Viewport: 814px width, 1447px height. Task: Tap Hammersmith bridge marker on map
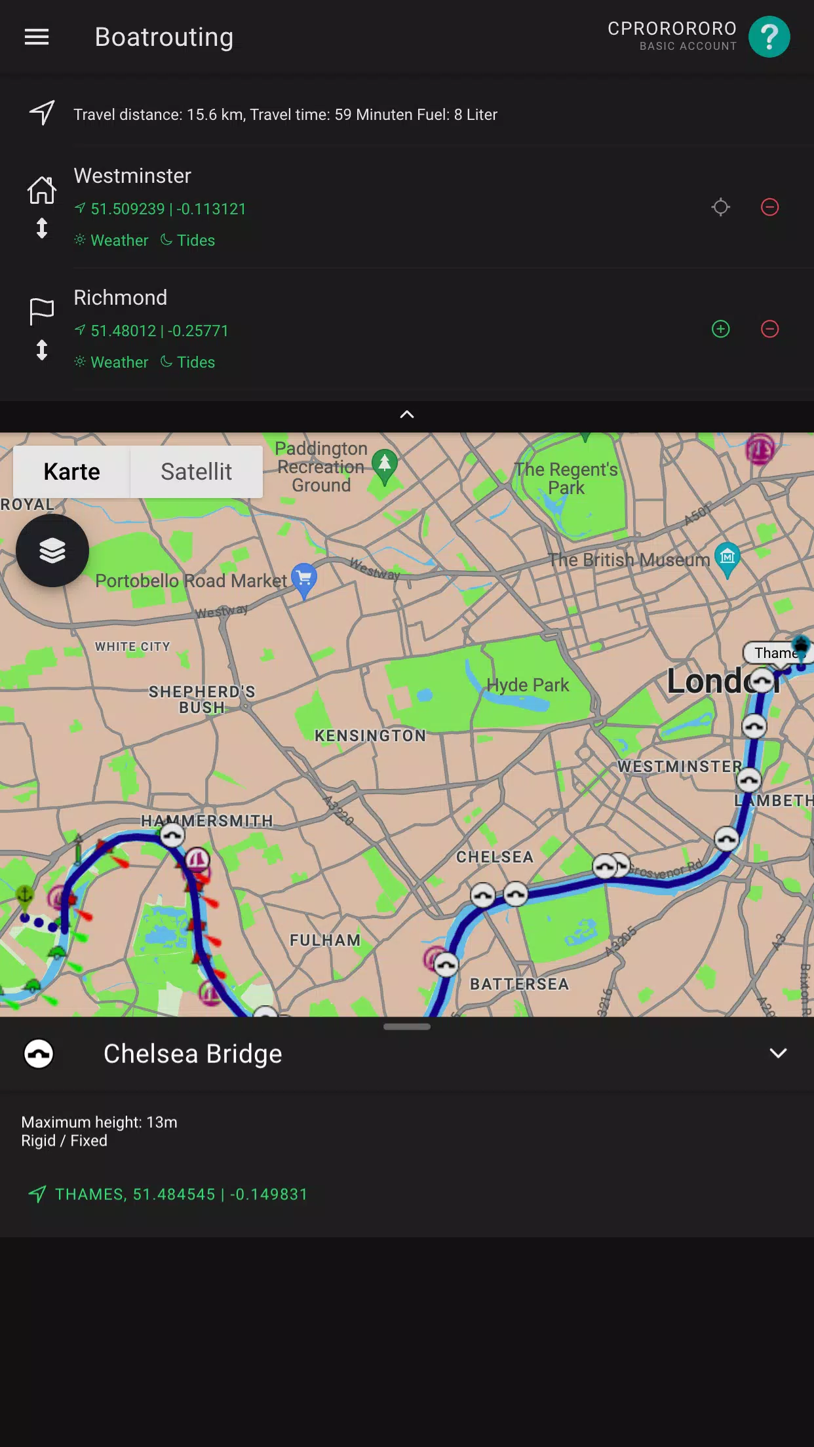click(172, 835)
